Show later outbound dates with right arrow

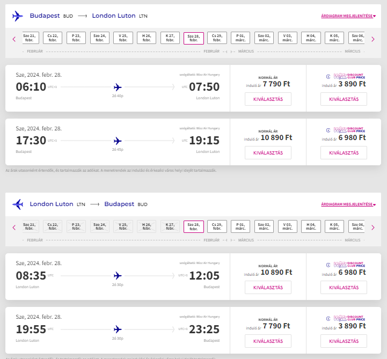pyautogui.click(x=373, y=39)
